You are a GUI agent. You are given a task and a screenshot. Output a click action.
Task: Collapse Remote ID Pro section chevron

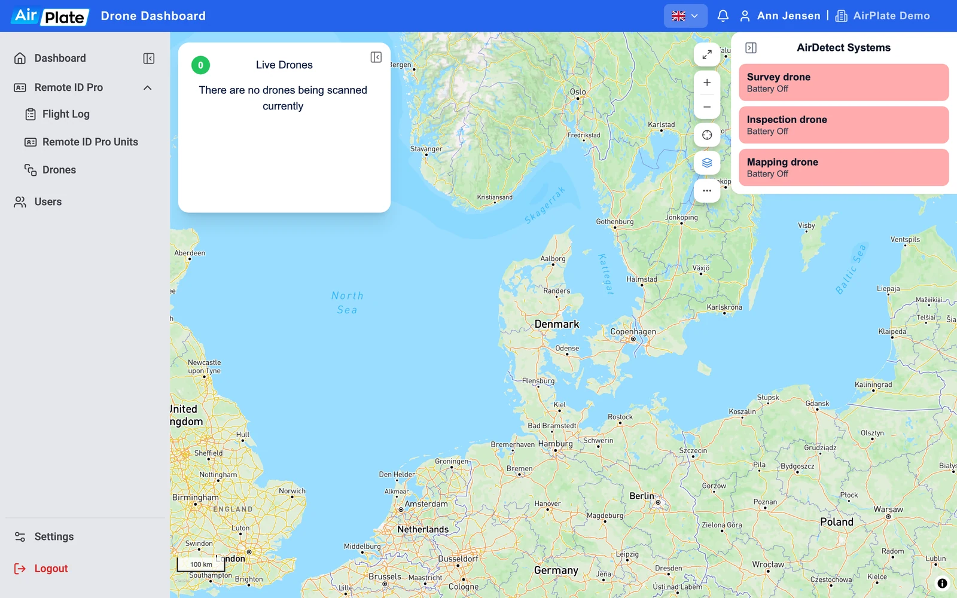(148, 87)
